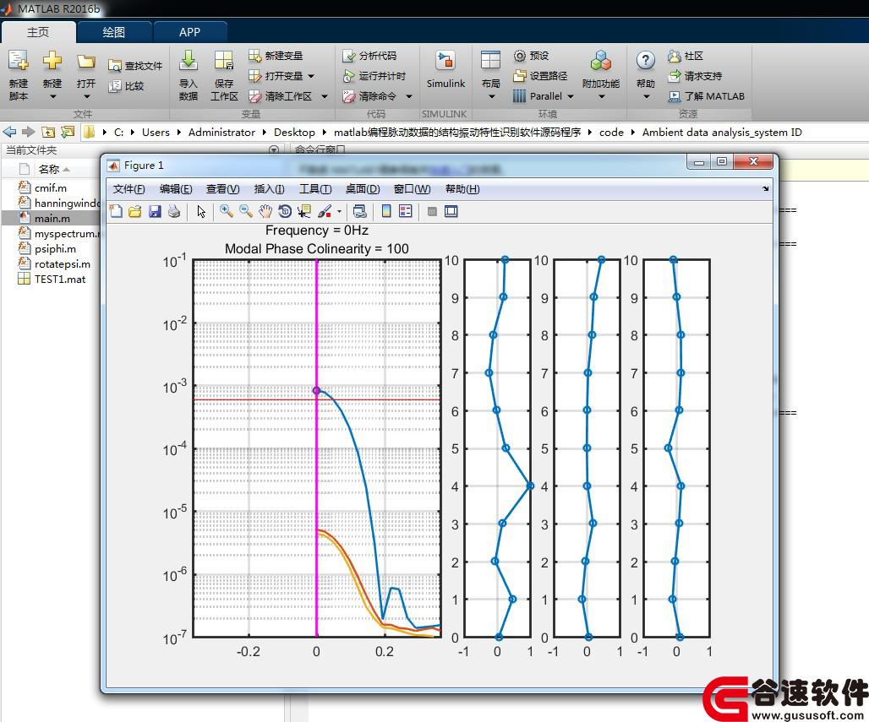
Task: Insert Colorbar via toolbar icon
Action: coord(386,211)
